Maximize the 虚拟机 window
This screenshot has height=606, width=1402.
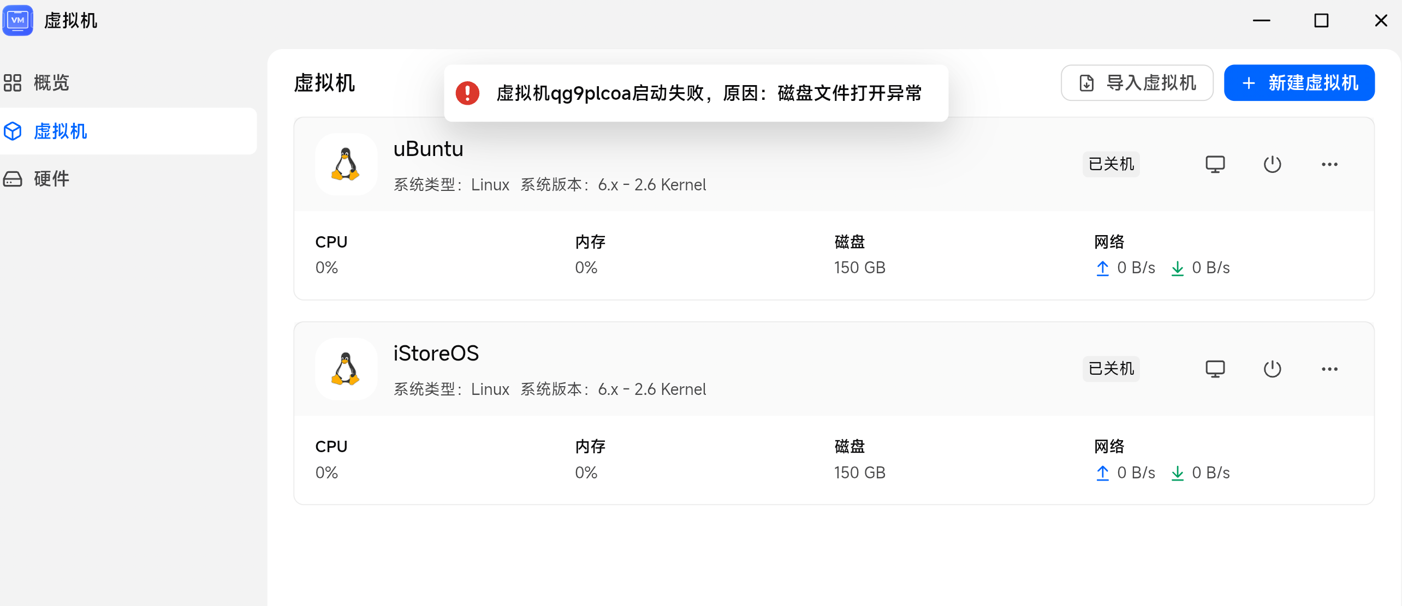coord(1321,21)
